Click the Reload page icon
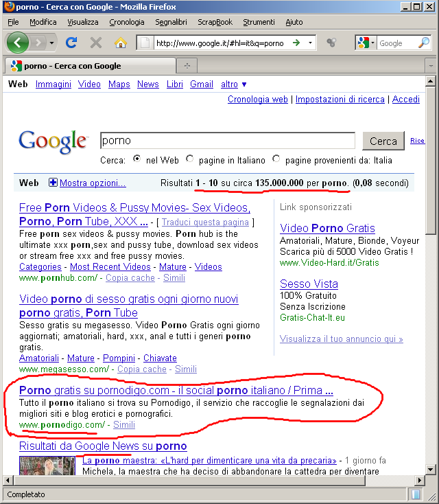 point(71,43)
